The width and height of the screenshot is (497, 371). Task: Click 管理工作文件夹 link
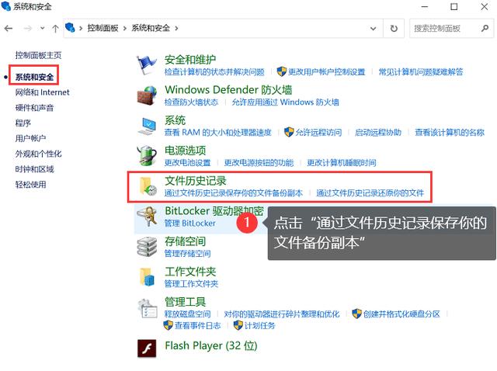192,283
